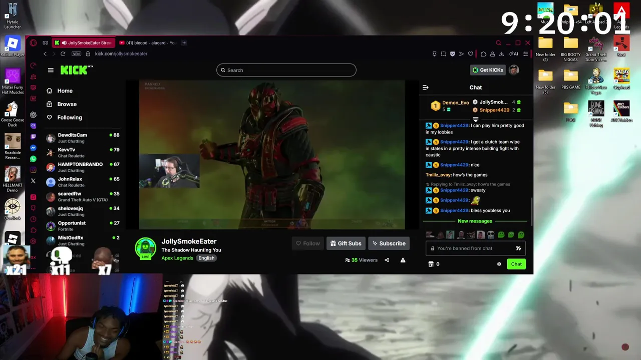Open chat settings gear icon

tap(499, 264)
